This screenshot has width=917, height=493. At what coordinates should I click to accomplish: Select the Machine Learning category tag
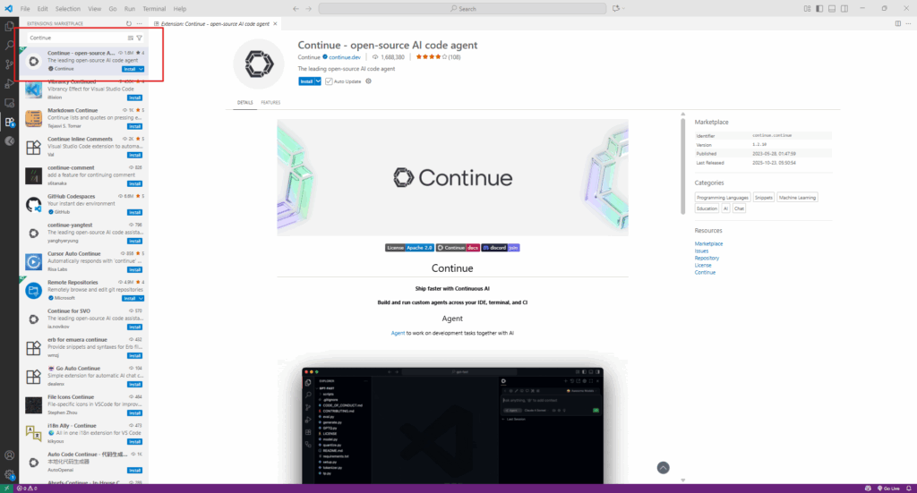797,198
